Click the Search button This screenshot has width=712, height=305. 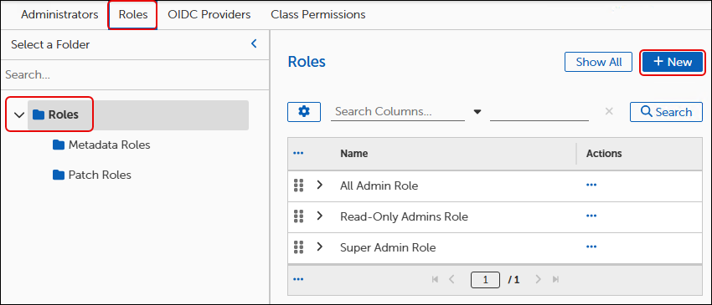666,112
